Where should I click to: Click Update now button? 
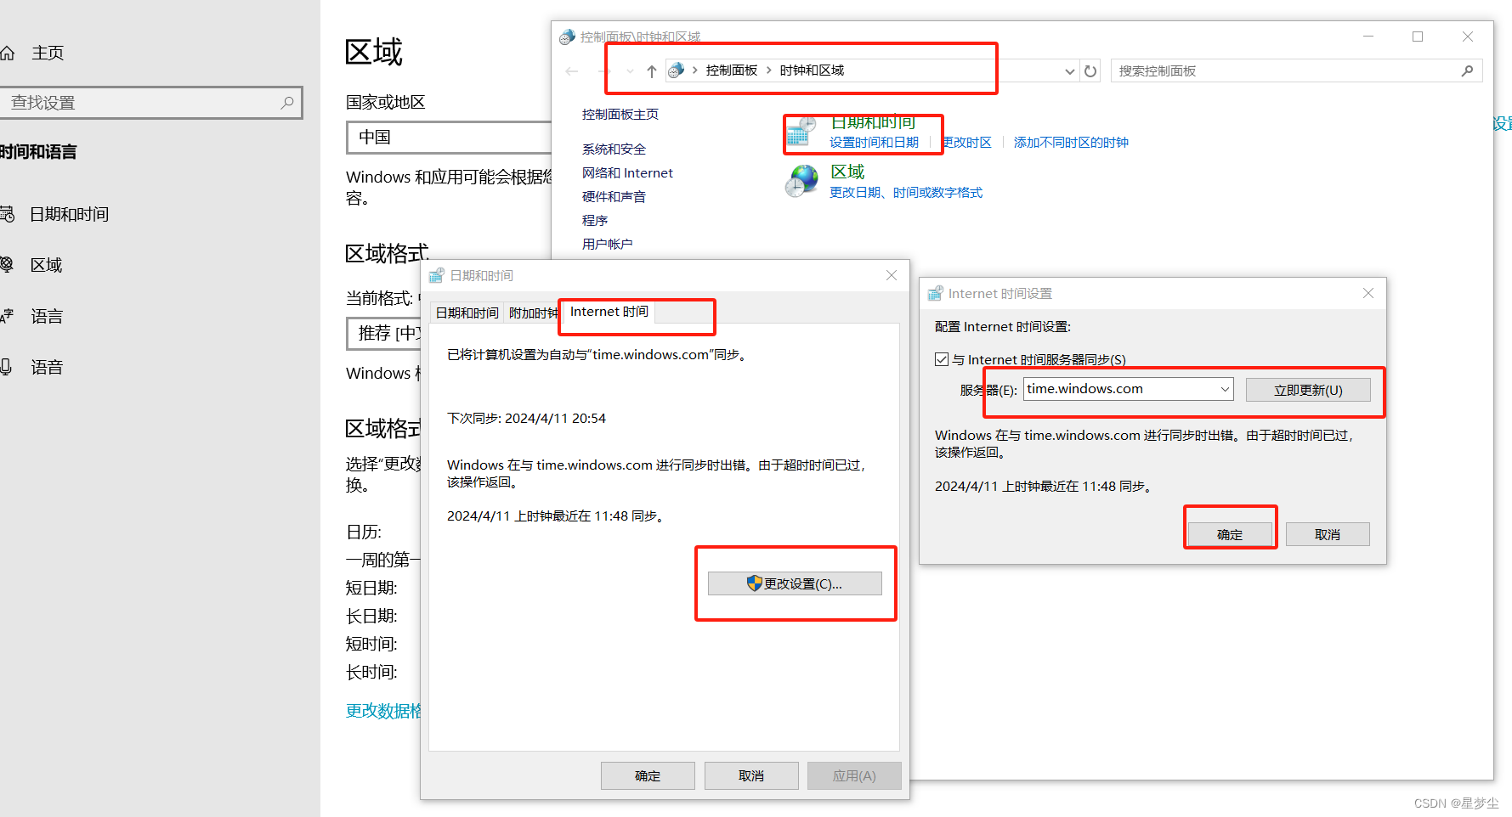[1308, 390]
